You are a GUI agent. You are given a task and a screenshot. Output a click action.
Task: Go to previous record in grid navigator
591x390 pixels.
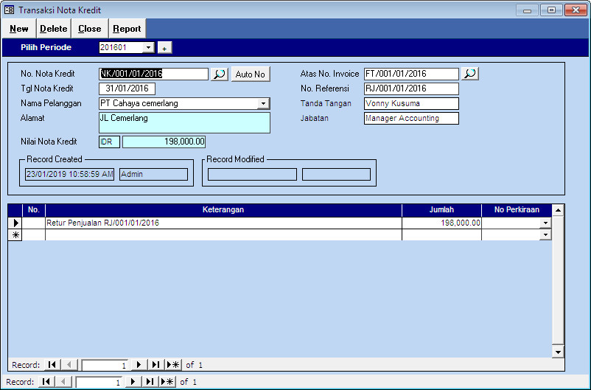click(69, 365)
